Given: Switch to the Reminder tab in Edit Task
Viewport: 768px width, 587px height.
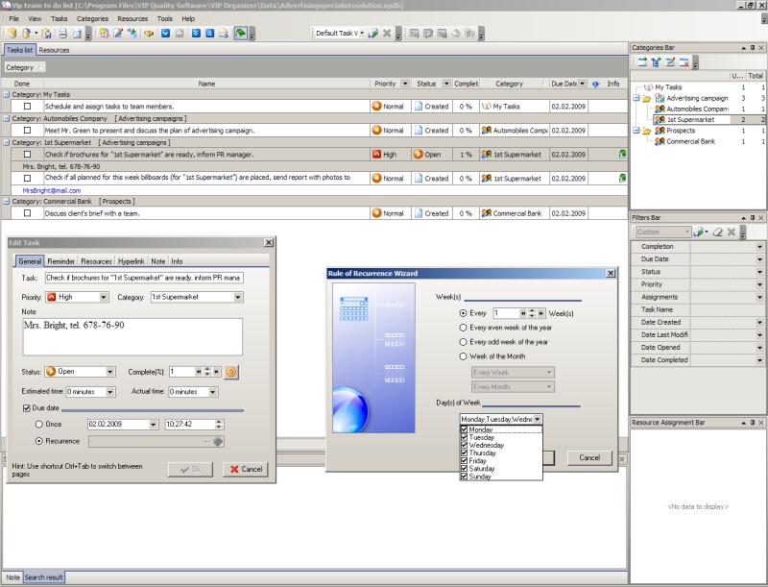Looking at the screenshot, I should [x=60, y=261].
